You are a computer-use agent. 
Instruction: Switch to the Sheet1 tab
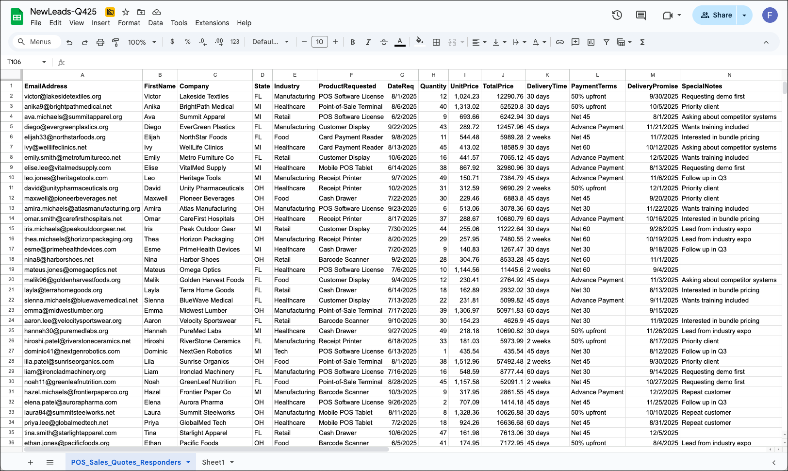pos(213,462)
